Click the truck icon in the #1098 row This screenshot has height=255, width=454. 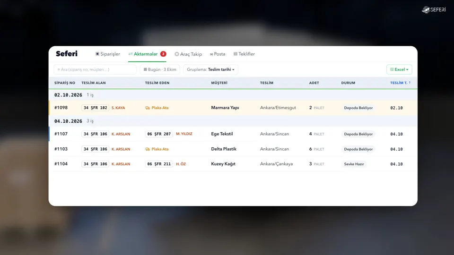(148, 108)
